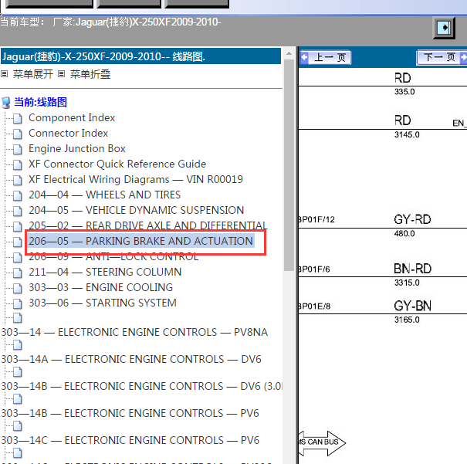Select 206—09 ANTI—LOCK CONTROL
The height and width of the screenshot is (464, 467).
click(x=113, y=256)
